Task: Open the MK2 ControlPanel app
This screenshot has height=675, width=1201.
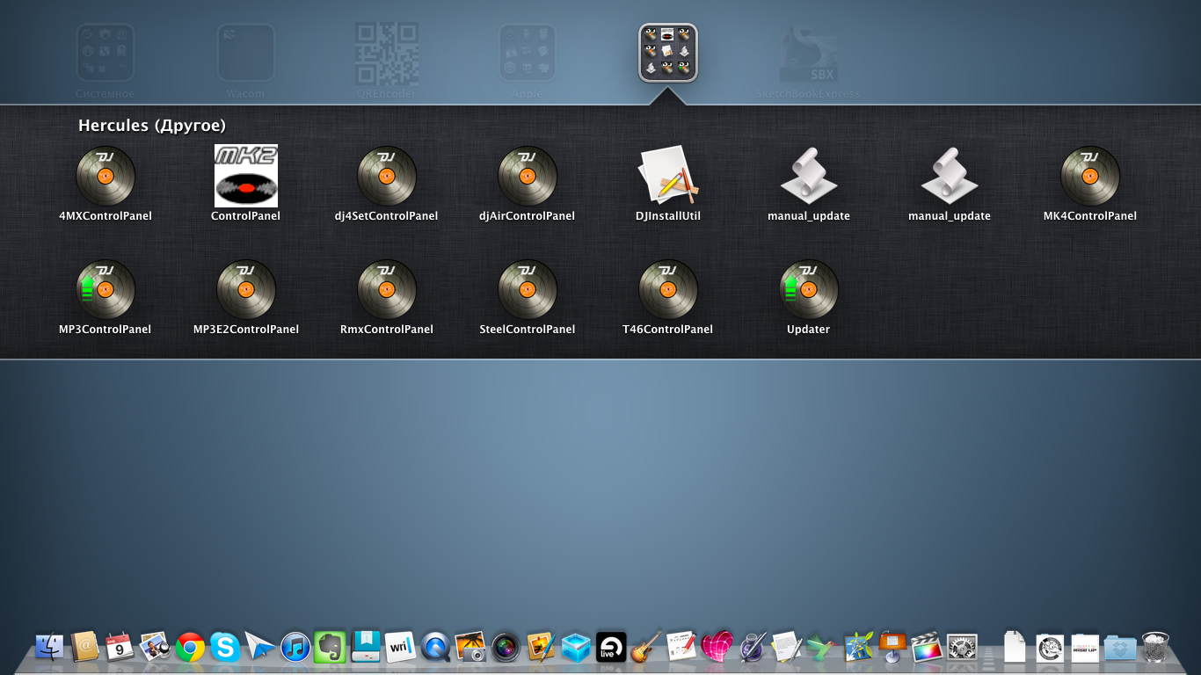Action: (246, 176)
